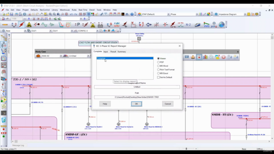Toggle the grid display toolbar icon

tap(89, 14)
